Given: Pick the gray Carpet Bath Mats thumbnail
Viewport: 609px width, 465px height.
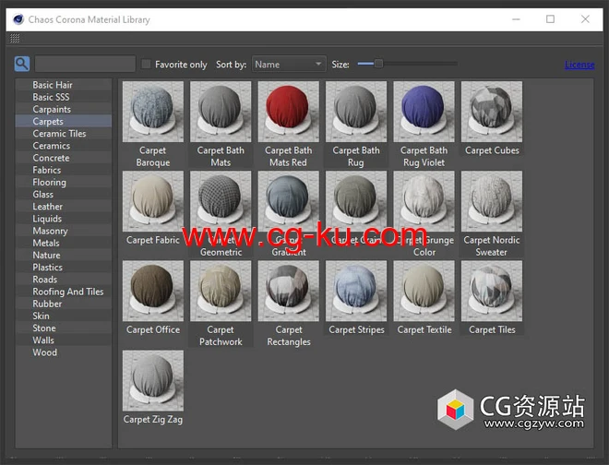Looking at the screenshot, I should (221, 112).
